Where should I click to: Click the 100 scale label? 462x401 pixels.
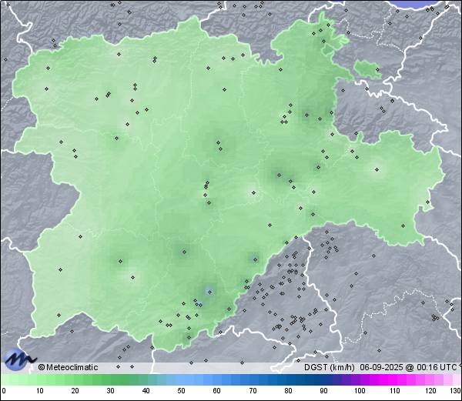click(360, 391)
